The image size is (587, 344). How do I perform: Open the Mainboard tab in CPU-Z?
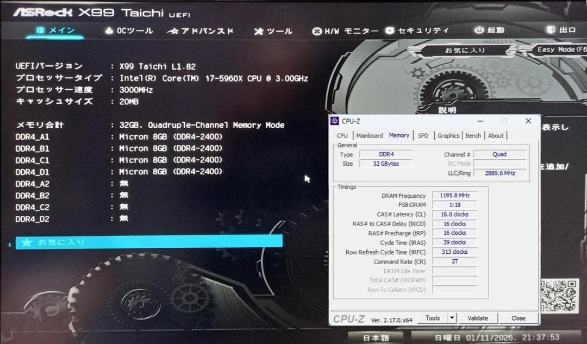[370, 135]
